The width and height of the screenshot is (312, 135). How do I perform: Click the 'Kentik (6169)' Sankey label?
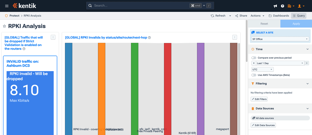(187, 133)
